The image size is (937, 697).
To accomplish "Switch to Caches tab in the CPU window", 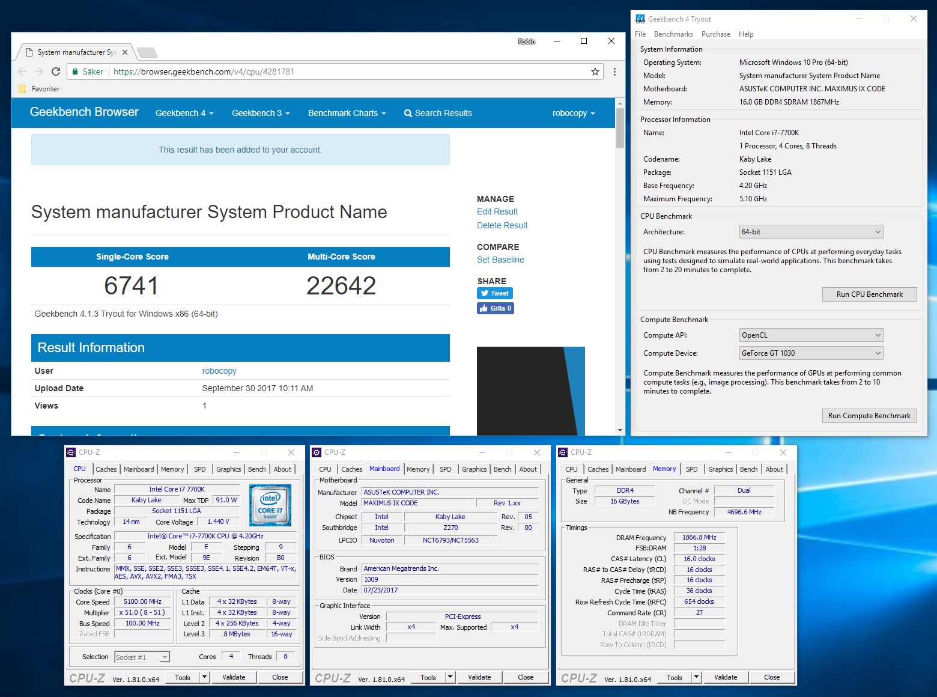I will (x=106, y=469).
